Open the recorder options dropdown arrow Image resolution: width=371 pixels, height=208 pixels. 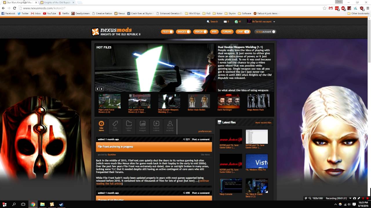click(350, 198)
